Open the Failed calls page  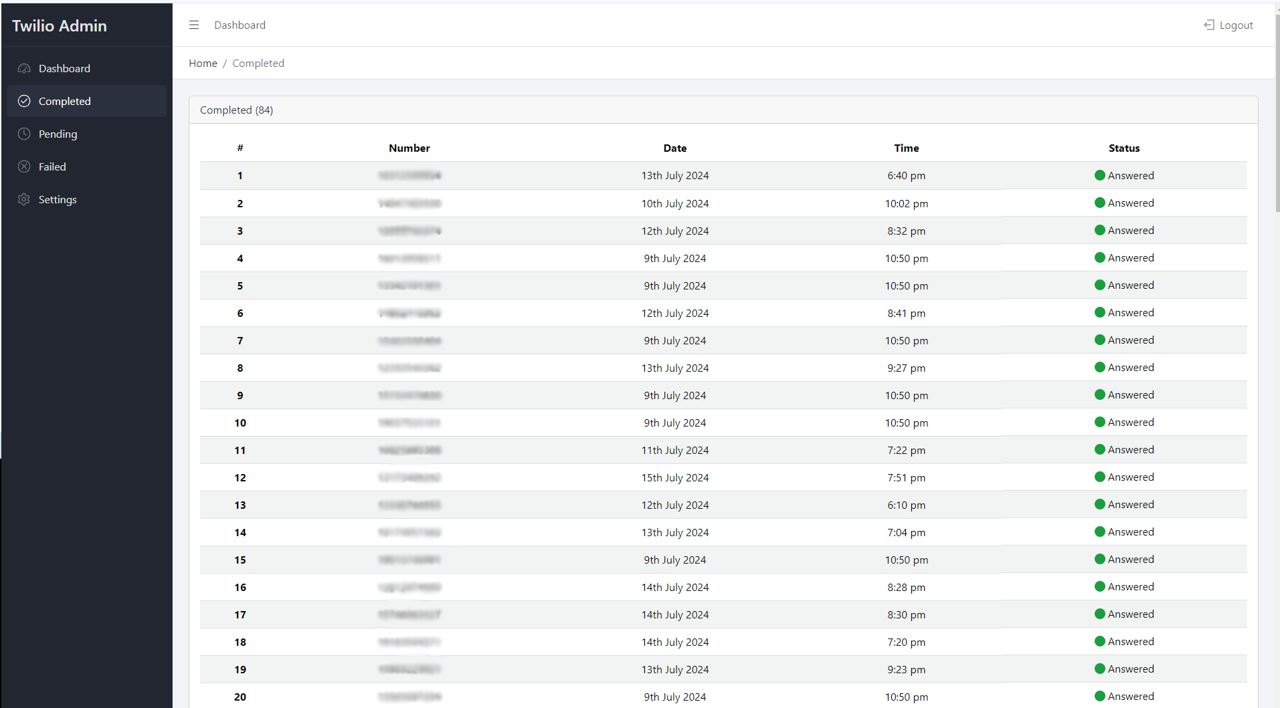tap(87, 166)
